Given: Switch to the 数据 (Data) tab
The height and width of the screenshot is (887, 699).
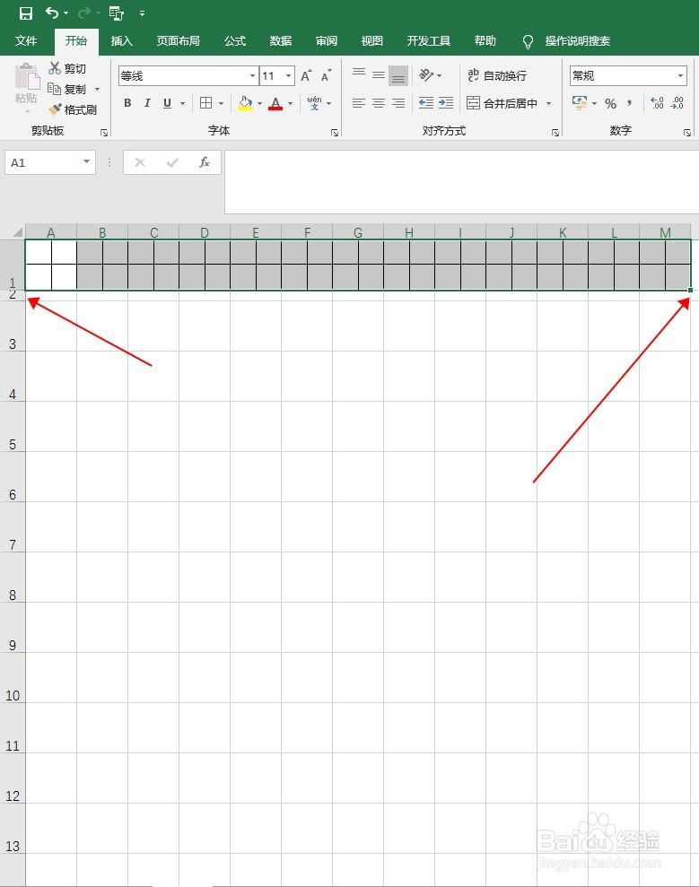Looking at the screenshot, I should (281, 40).
